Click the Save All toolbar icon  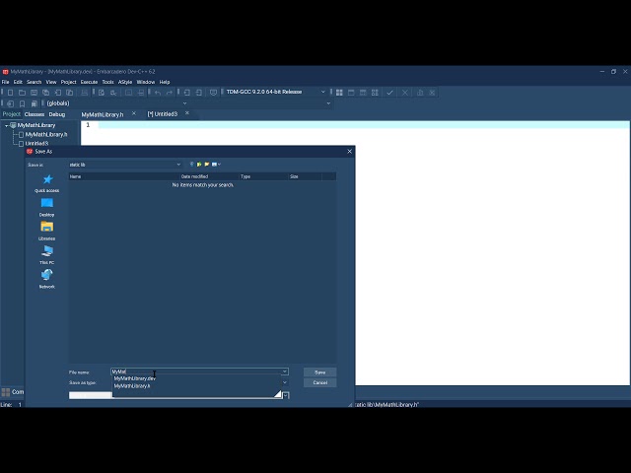point(46,93)
